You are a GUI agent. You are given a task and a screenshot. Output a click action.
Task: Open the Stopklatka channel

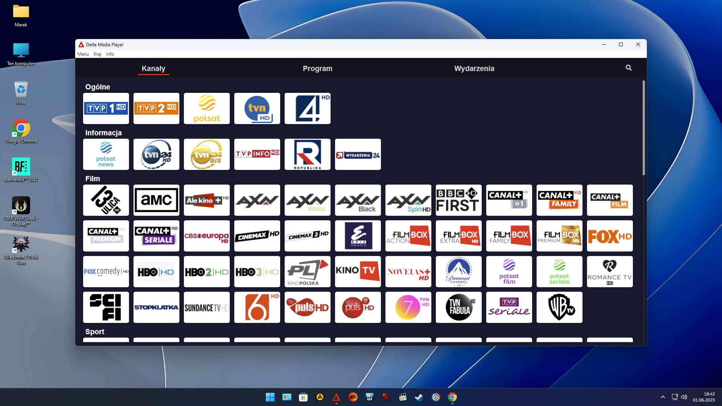point(156,307)
